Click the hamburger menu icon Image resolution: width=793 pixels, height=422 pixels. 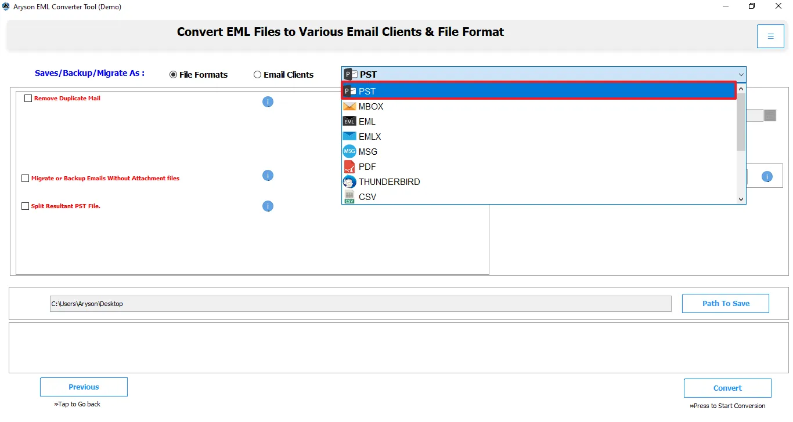(770, 36)
